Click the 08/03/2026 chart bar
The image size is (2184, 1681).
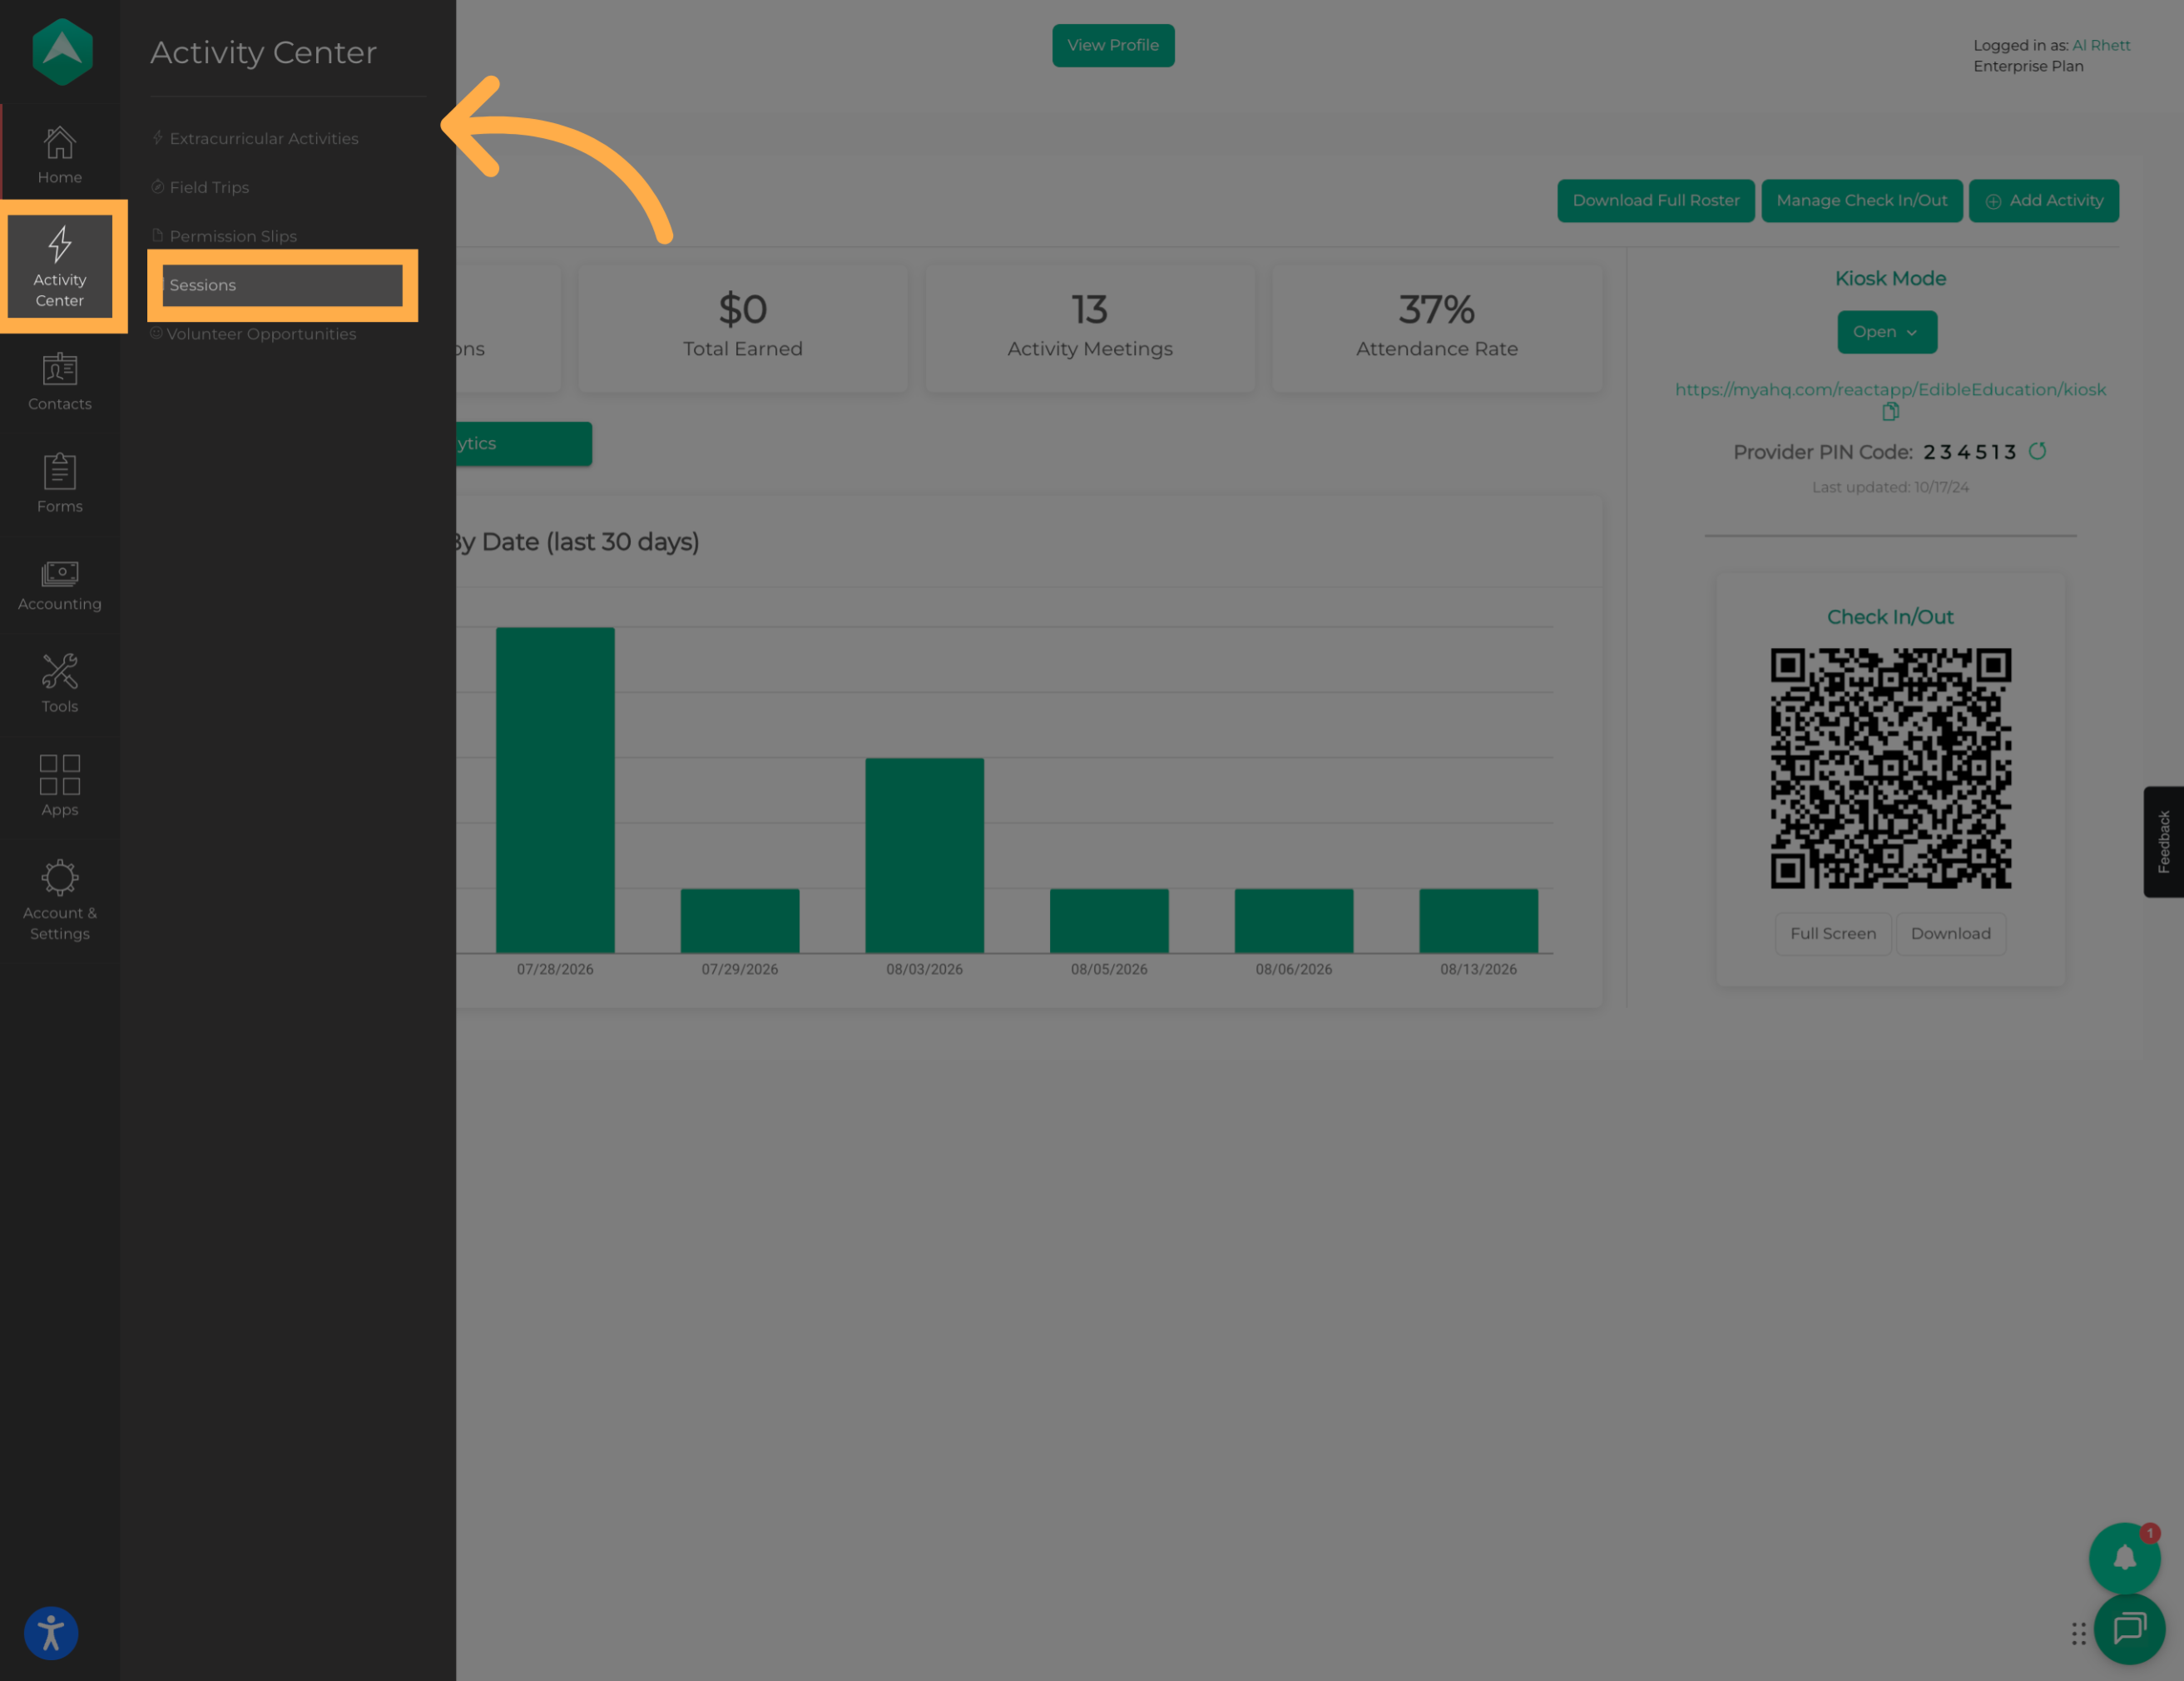[x=924, y=855]
